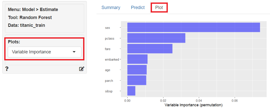Click the "Variable Importance (permutation)" axis title
The width and height of the screenshot is (270, 111).
[x=193, y=104]
